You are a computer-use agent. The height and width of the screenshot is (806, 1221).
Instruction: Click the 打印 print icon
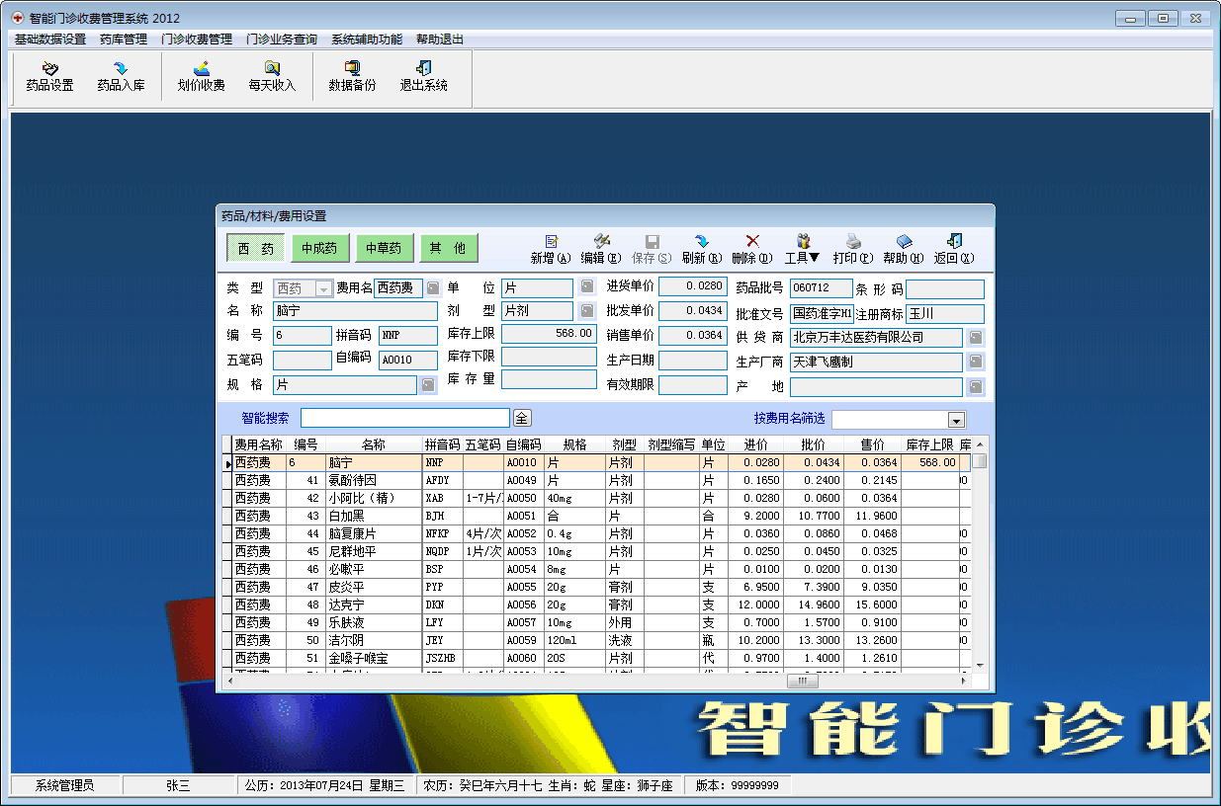coord(852,249)
